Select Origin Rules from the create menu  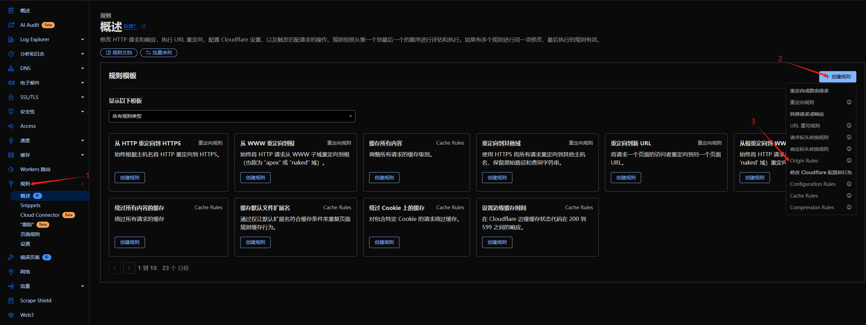point(804,161)
